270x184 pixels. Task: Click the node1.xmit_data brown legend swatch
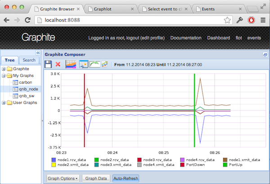pos(225,160)
